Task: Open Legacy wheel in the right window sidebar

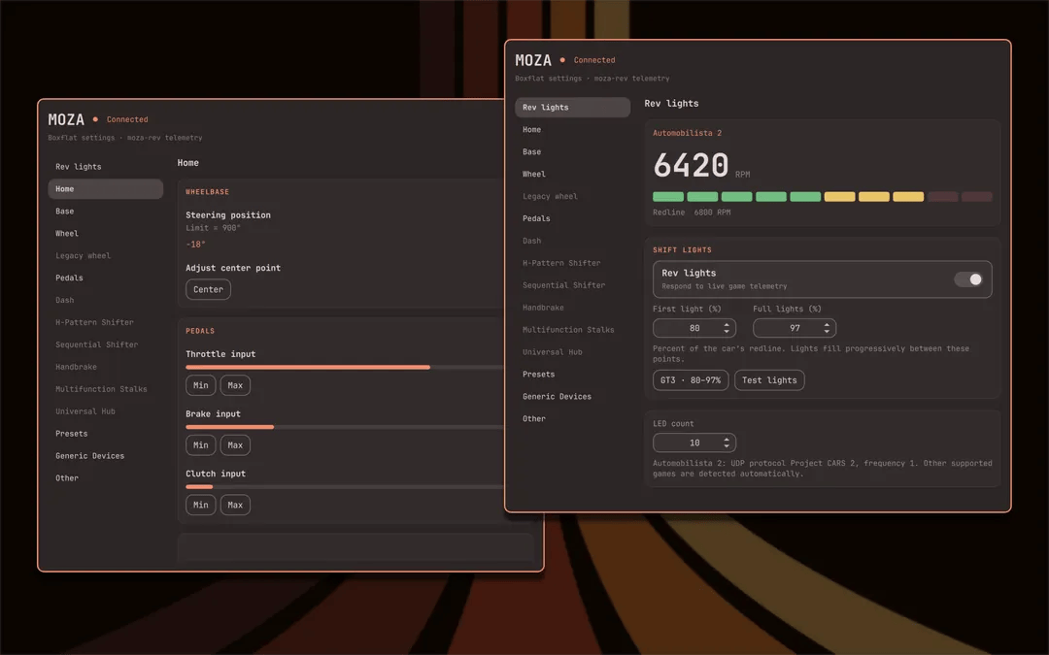Action: coord(573,196)
